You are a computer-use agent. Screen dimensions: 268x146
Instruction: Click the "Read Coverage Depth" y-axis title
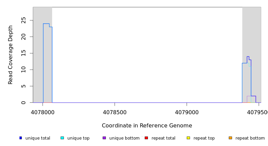pyautogui.click(x=11, y=55)
